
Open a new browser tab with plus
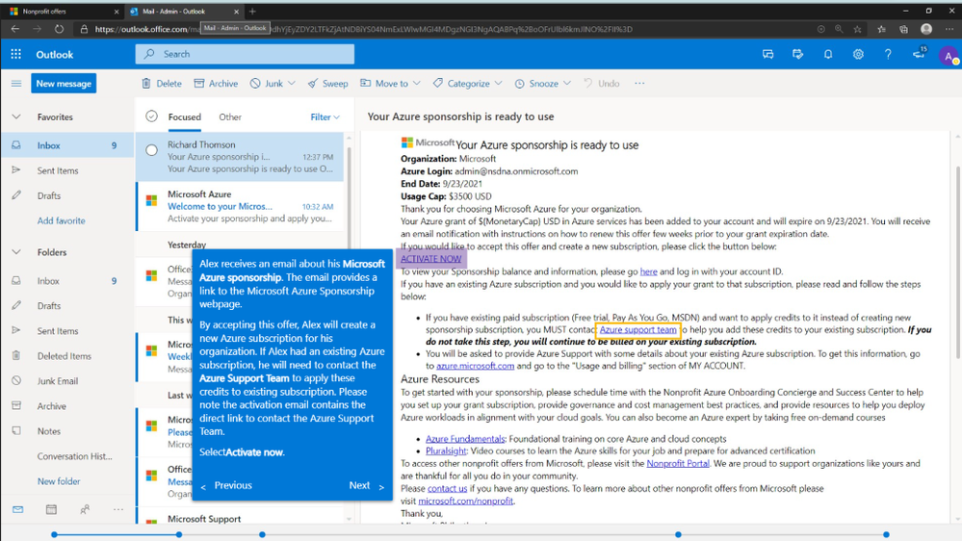coord(252,11)
